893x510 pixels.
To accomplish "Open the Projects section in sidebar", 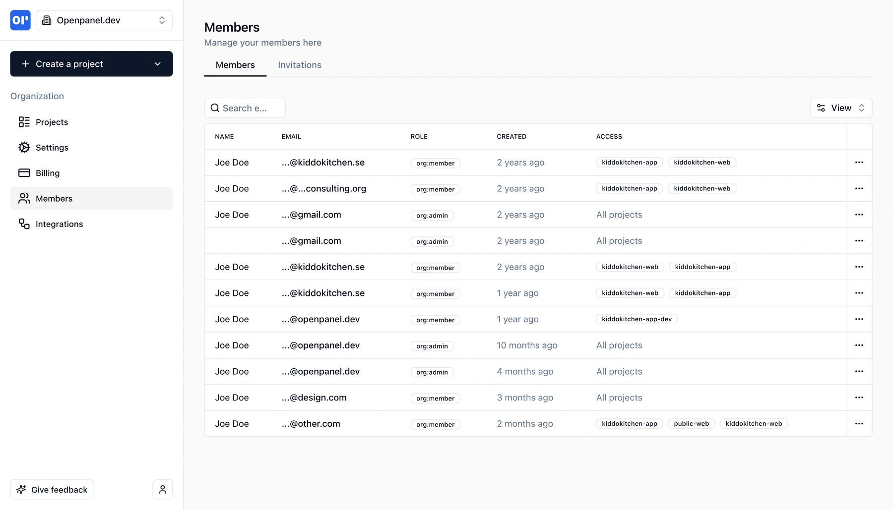I will point(52,122).
